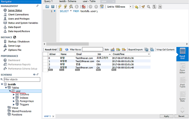Image resolution: width=189 pixels, height=119 pixels.
Task: Import records from an external file
Action: click(152, 49)
